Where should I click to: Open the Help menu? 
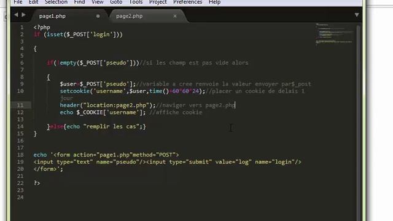click(214, 2)
